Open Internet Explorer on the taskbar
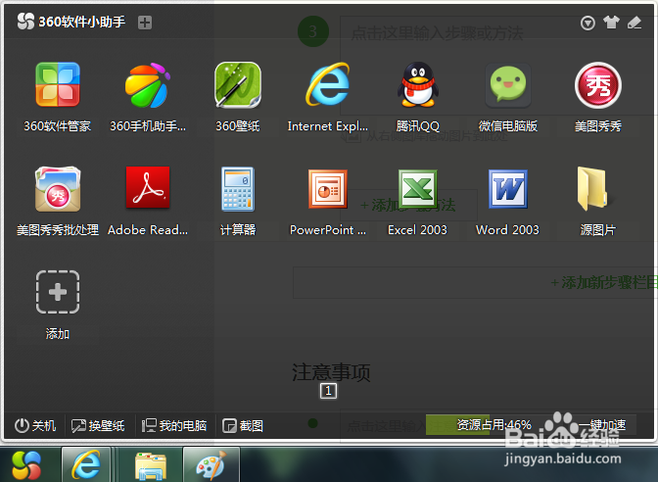Viewport: 658px width, 482px height. (x=86, y=464)
